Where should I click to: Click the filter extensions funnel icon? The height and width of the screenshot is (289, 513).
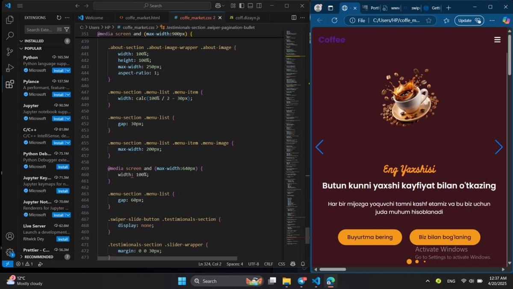point(66,30)
